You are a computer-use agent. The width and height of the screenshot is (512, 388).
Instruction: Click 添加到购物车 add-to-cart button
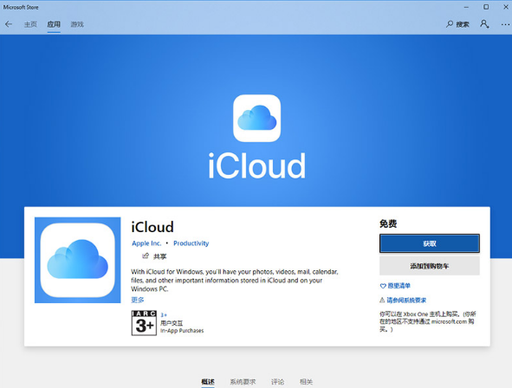[x=430, y=266]
